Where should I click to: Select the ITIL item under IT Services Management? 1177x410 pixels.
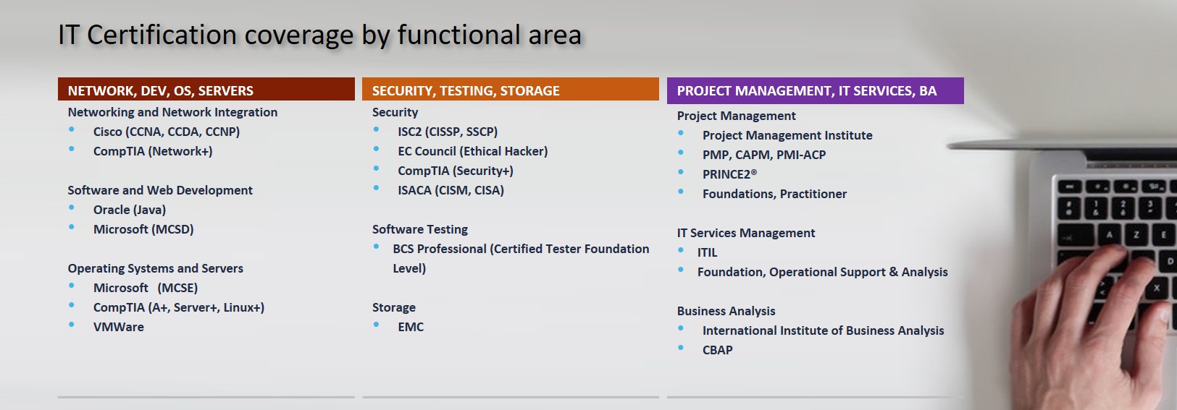(707, 252)
